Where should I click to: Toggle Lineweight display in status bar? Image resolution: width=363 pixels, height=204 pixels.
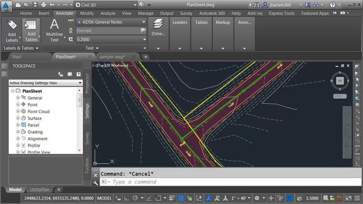pos(172,198)
